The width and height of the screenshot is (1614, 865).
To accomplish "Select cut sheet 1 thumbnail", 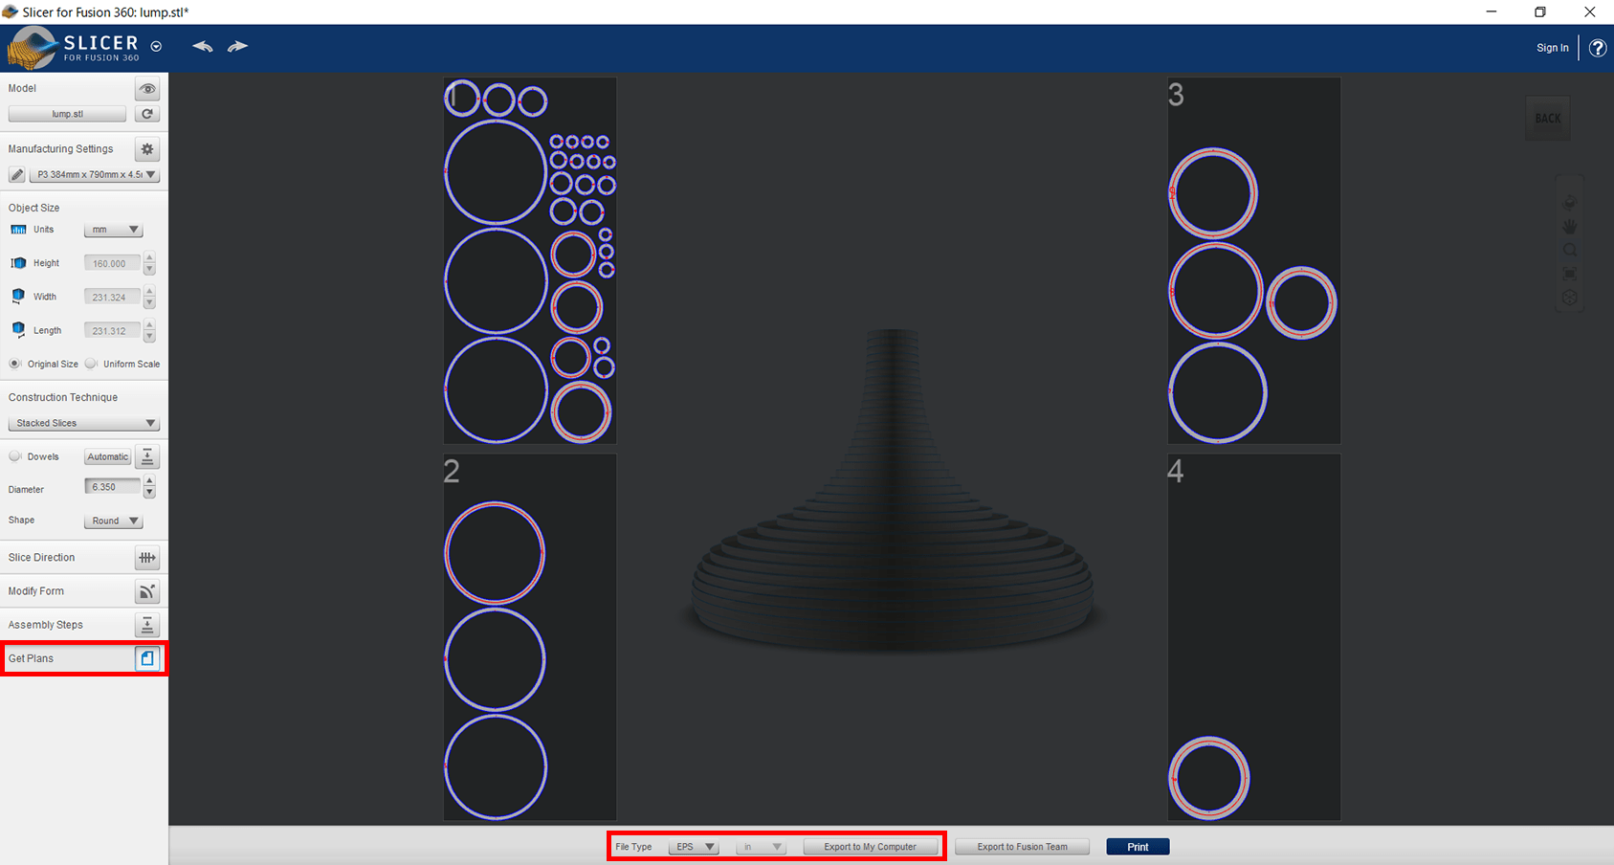I will (530, 260).
